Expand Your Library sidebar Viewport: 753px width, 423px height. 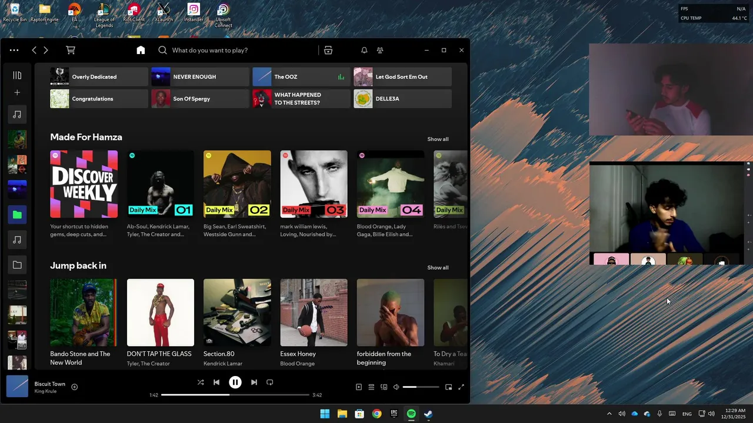(17, 75)
